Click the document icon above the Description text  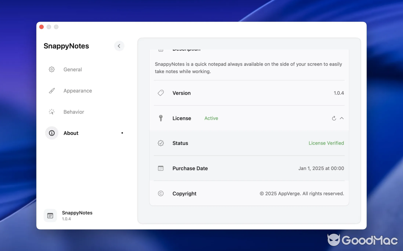161,49
